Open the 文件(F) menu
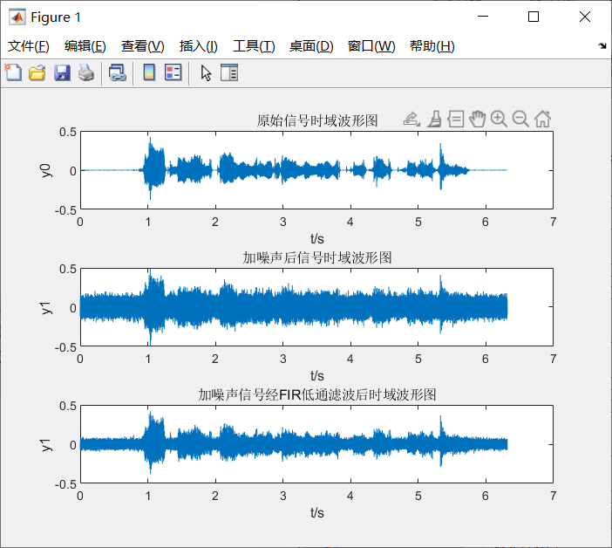Image resolution: width=612 pixels, height=548 pixels. tap(29, 46)
